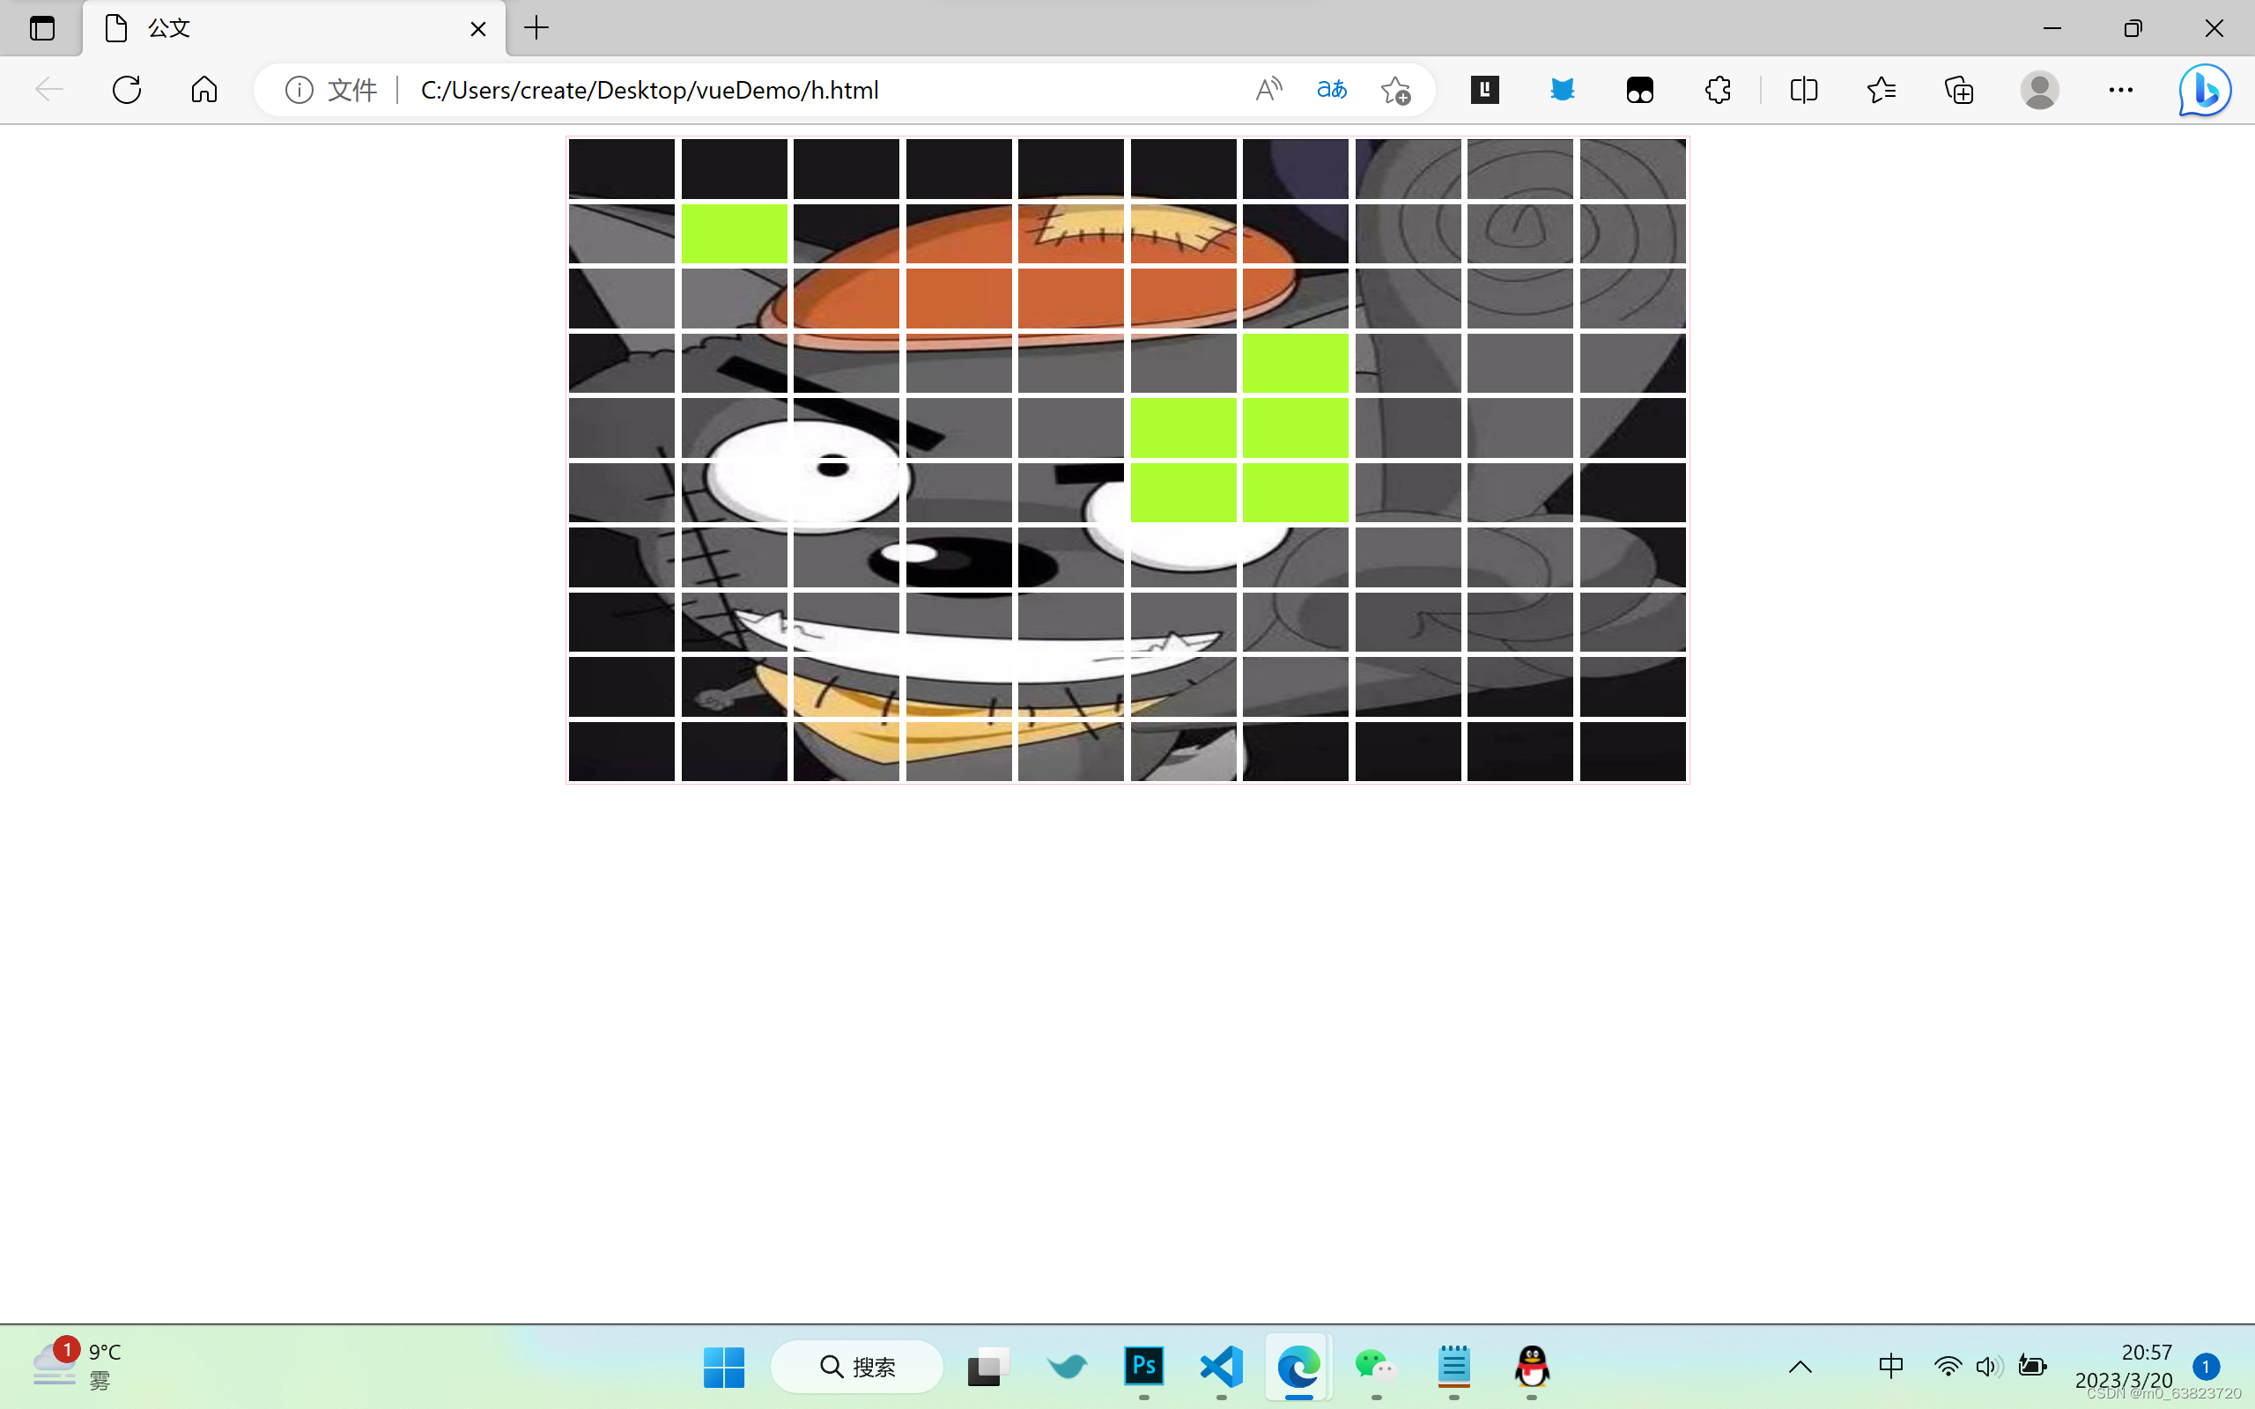The width and height of the screenshot is (2255, 1409).
Task: Click the browser back arrow
Action: (x=48, y=90)
